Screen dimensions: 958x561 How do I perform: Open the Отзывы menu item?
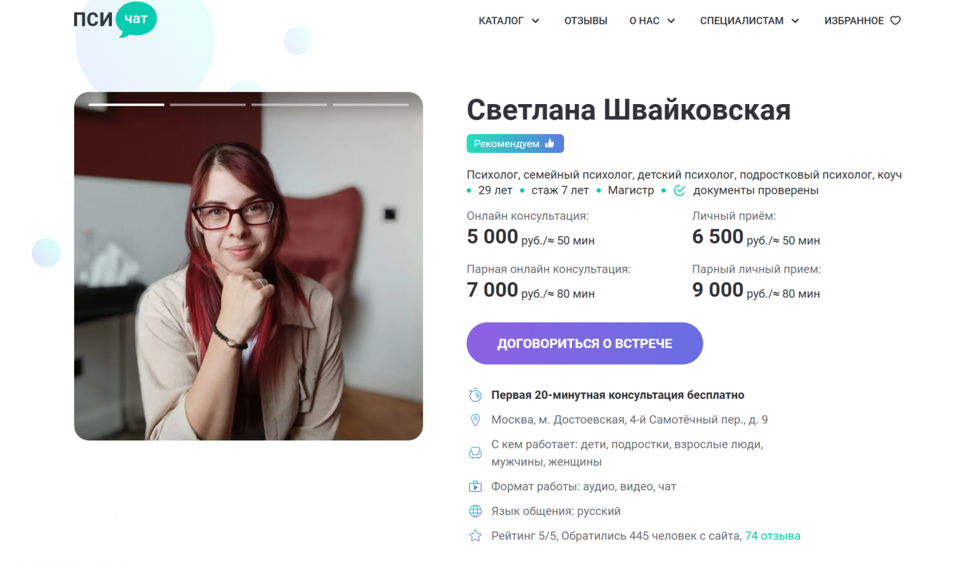click(586, 21)
